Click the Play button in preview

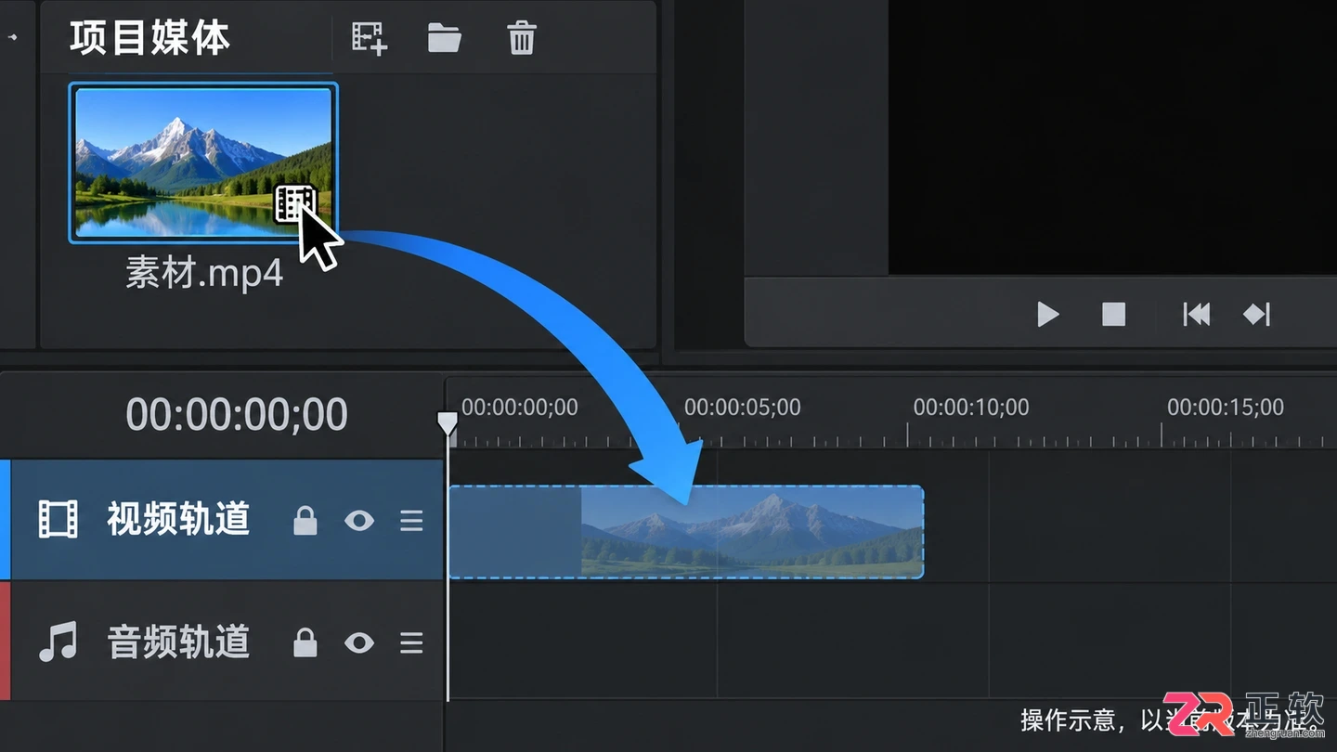1048,315
